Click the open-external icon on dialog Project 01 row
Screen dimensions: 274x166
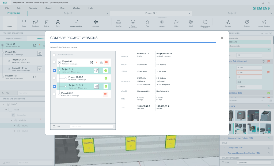point(92,63)
